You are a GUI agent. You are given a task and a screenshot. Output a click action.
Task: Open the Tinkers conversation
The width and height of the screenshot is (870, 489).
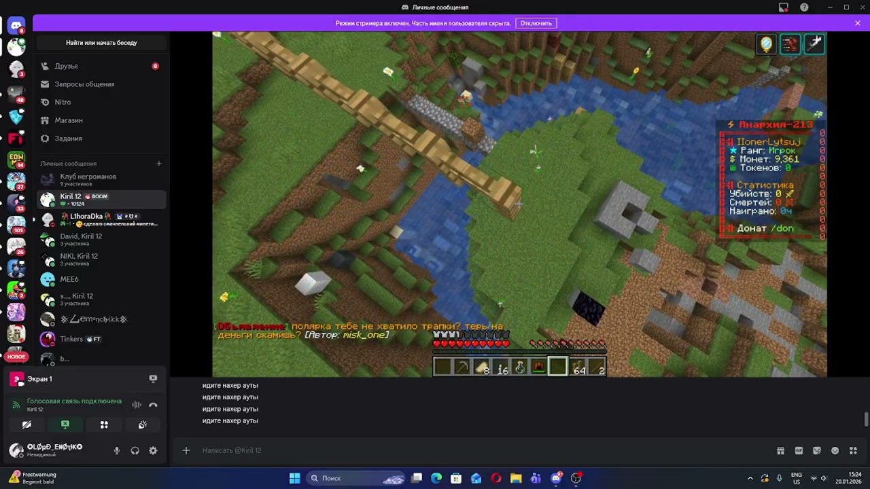click(x=101, y=339)
